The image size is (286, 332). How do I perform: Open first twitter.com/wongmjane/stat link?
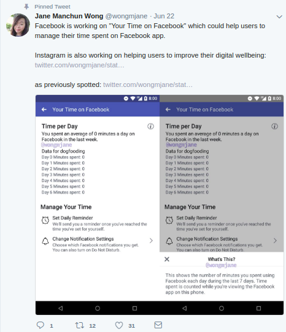[x=79, y=65]
